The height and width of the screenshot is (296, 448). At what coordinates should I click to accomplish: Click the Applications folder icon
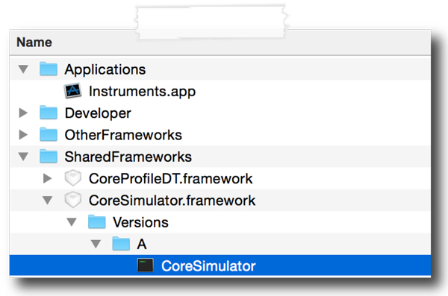[49, 69]
